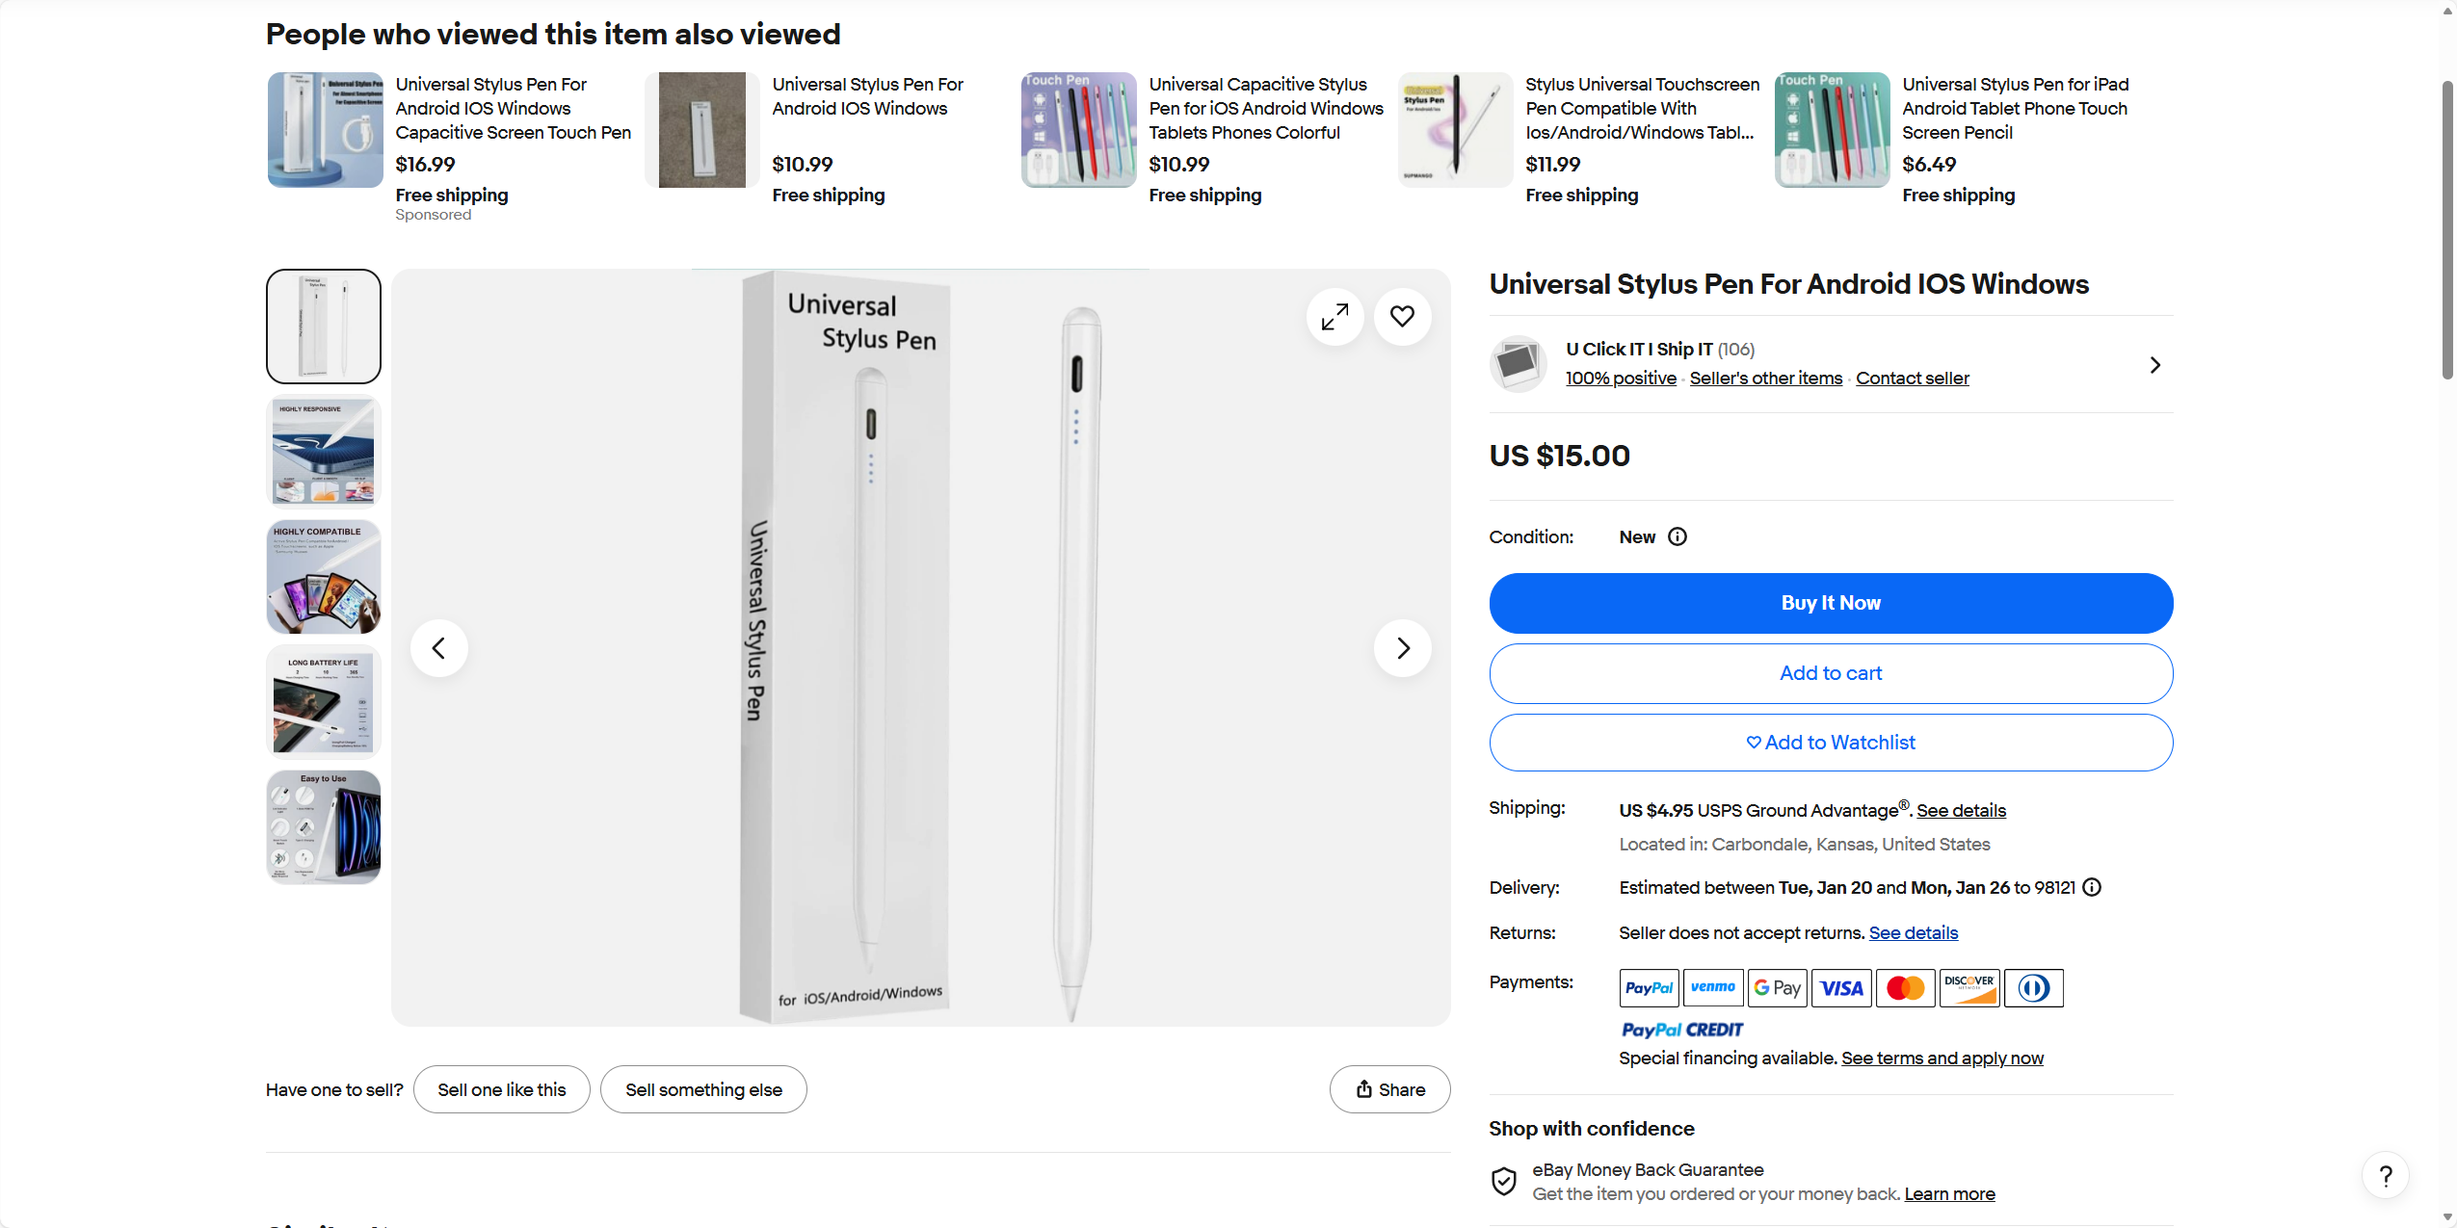Click the seller avatar image
The width and height of the screenshot is (2457, 1228).
pyautogui.click(x=1518, y=364)
